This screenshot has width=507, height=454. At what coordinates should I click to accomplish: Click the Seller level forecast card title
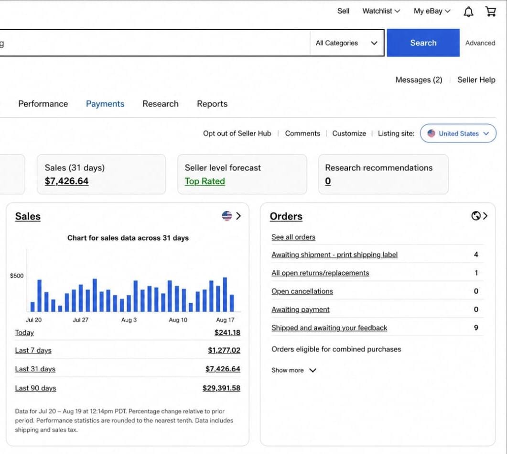(223, 168)
